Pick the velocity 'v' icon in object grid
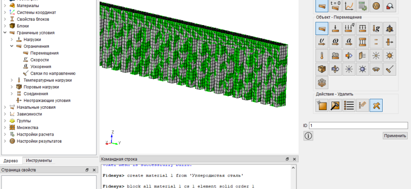Image resolution: width=411 pixels, height=189 pixels. [x=322, y=42]
